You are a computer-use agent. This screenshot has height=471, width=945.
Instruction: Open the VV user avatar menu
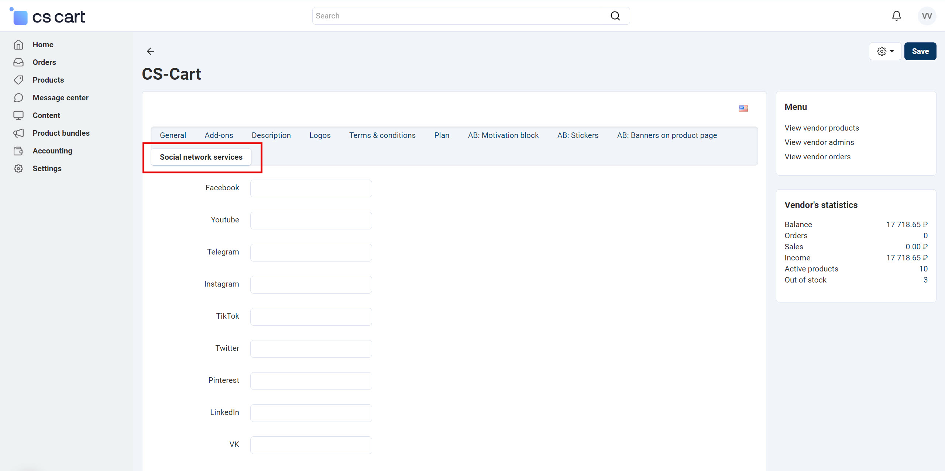point(927,15)
